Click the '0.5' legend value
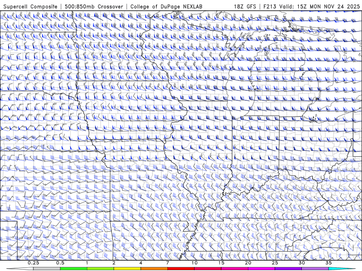 60,263
